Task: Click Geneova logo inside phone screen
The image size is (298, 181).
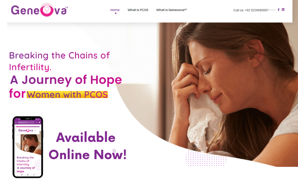Action: pos(26,130)
